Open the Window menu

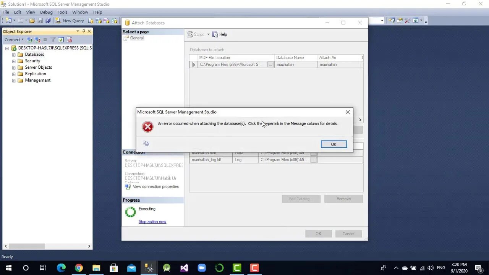(x=80, y=12)
